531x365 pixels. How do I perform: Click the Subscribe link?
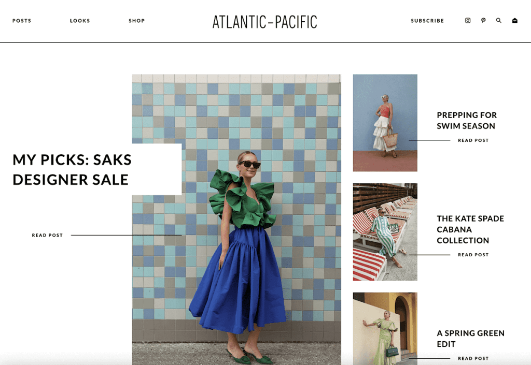tap(427, 21)
